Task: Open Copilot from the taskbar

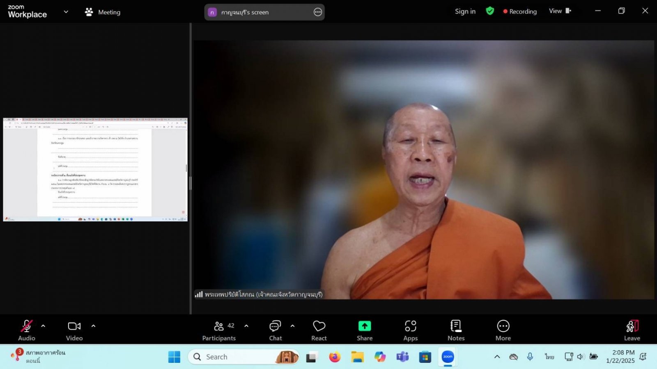Action: (380, 357)
